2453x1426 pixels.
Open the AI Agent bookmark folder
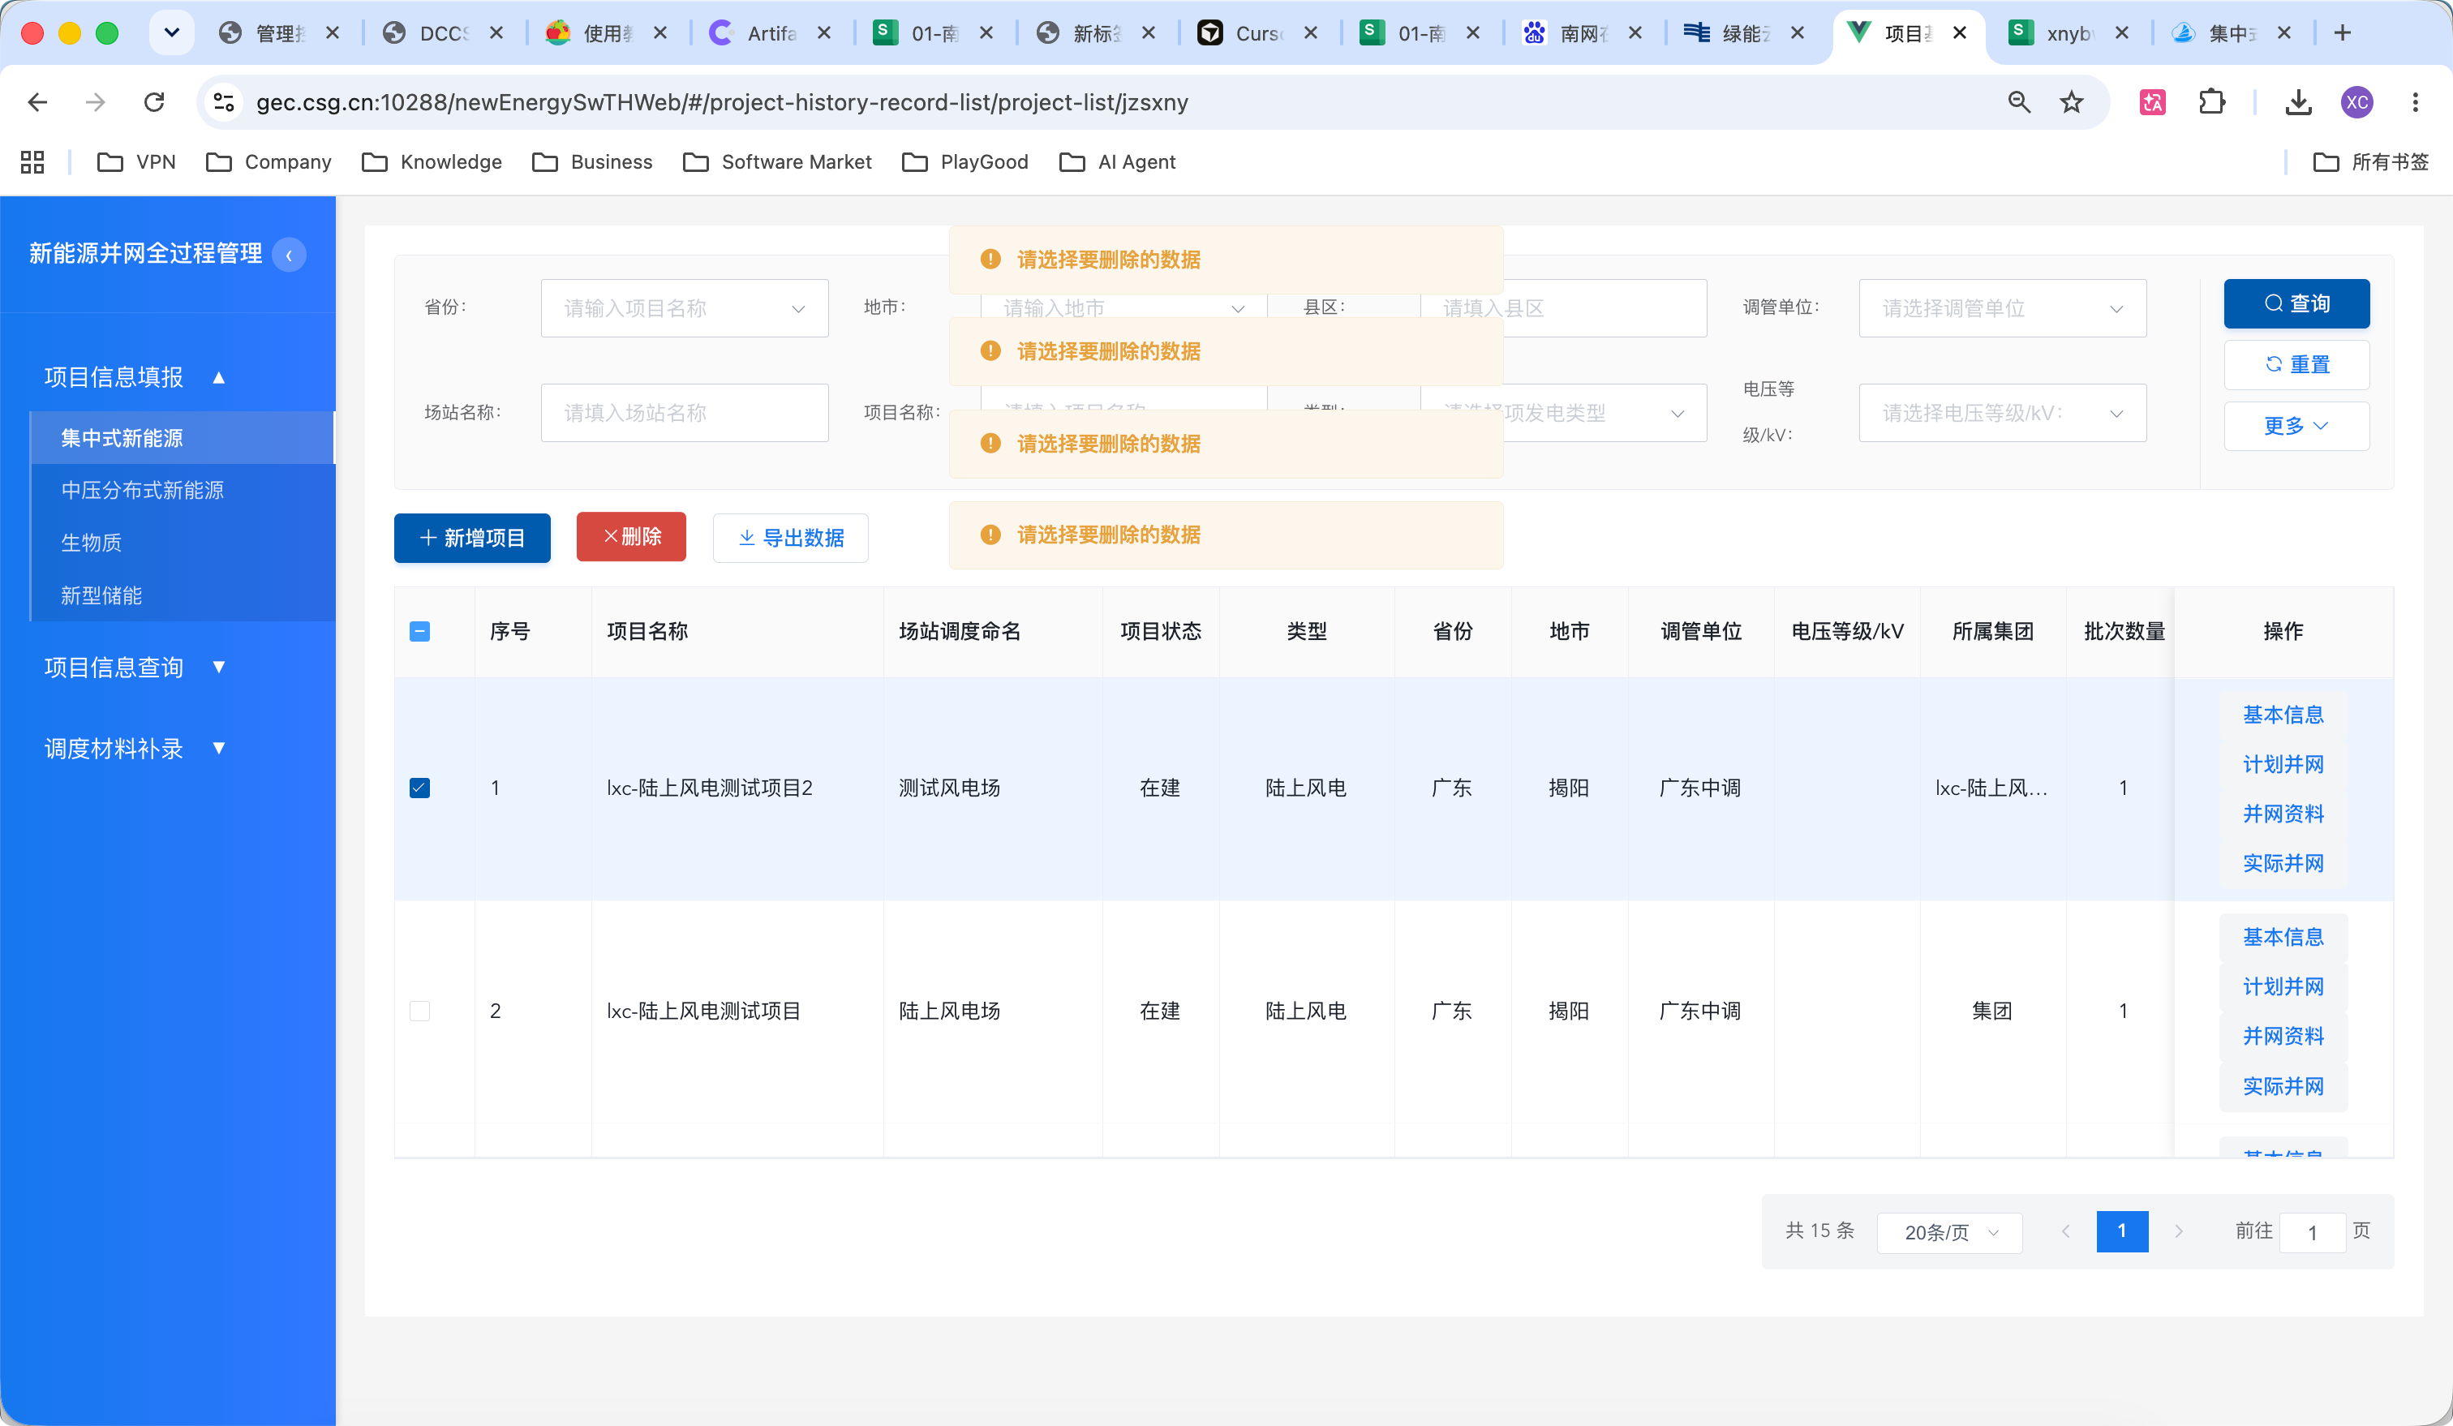click(x=1118, y=161)
